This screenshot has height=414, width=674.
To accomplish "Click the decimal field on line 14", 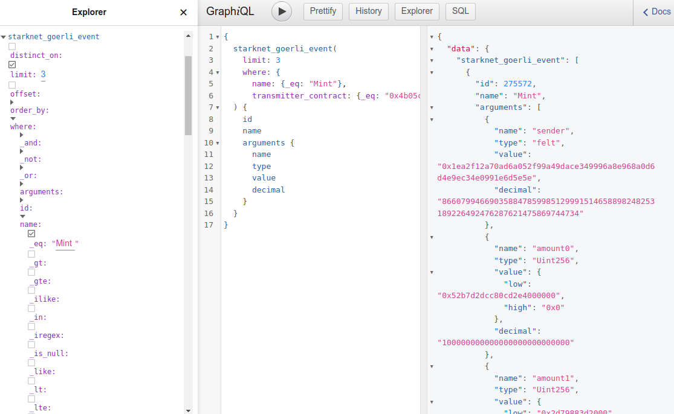I will point(268,189).
